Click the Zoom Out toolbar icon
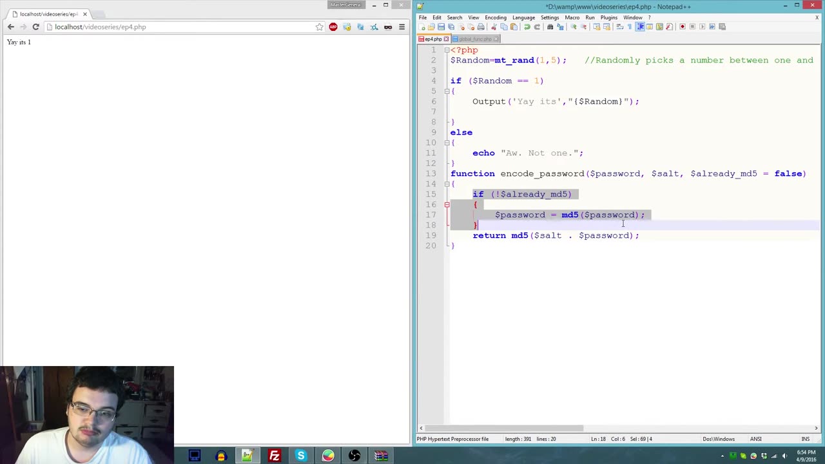Viewport: 825px width, 464px height. click(583, 26)
